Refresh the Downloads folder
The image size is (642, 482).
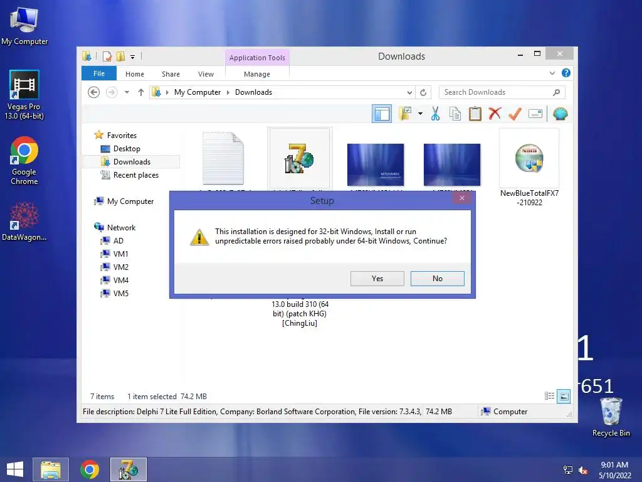tap(423, 93)
